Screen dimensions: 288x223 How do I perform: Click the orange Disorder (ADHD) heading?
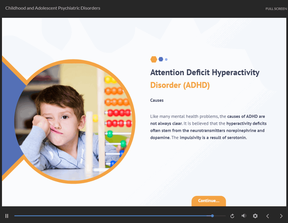[180, 85]
